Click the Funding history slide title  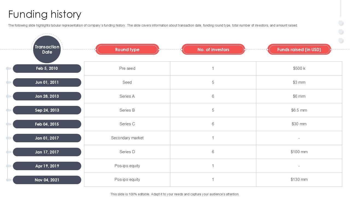tap(45, 14)
